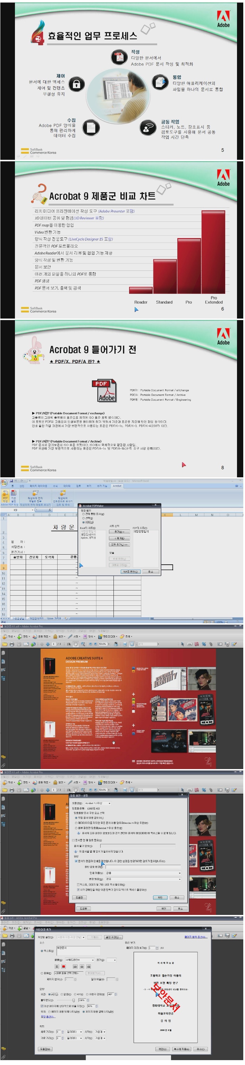The height and width of the screenshot is (1065, 245).
Task: Click the Office button in Excel window
Action: [x=4, y=483]
